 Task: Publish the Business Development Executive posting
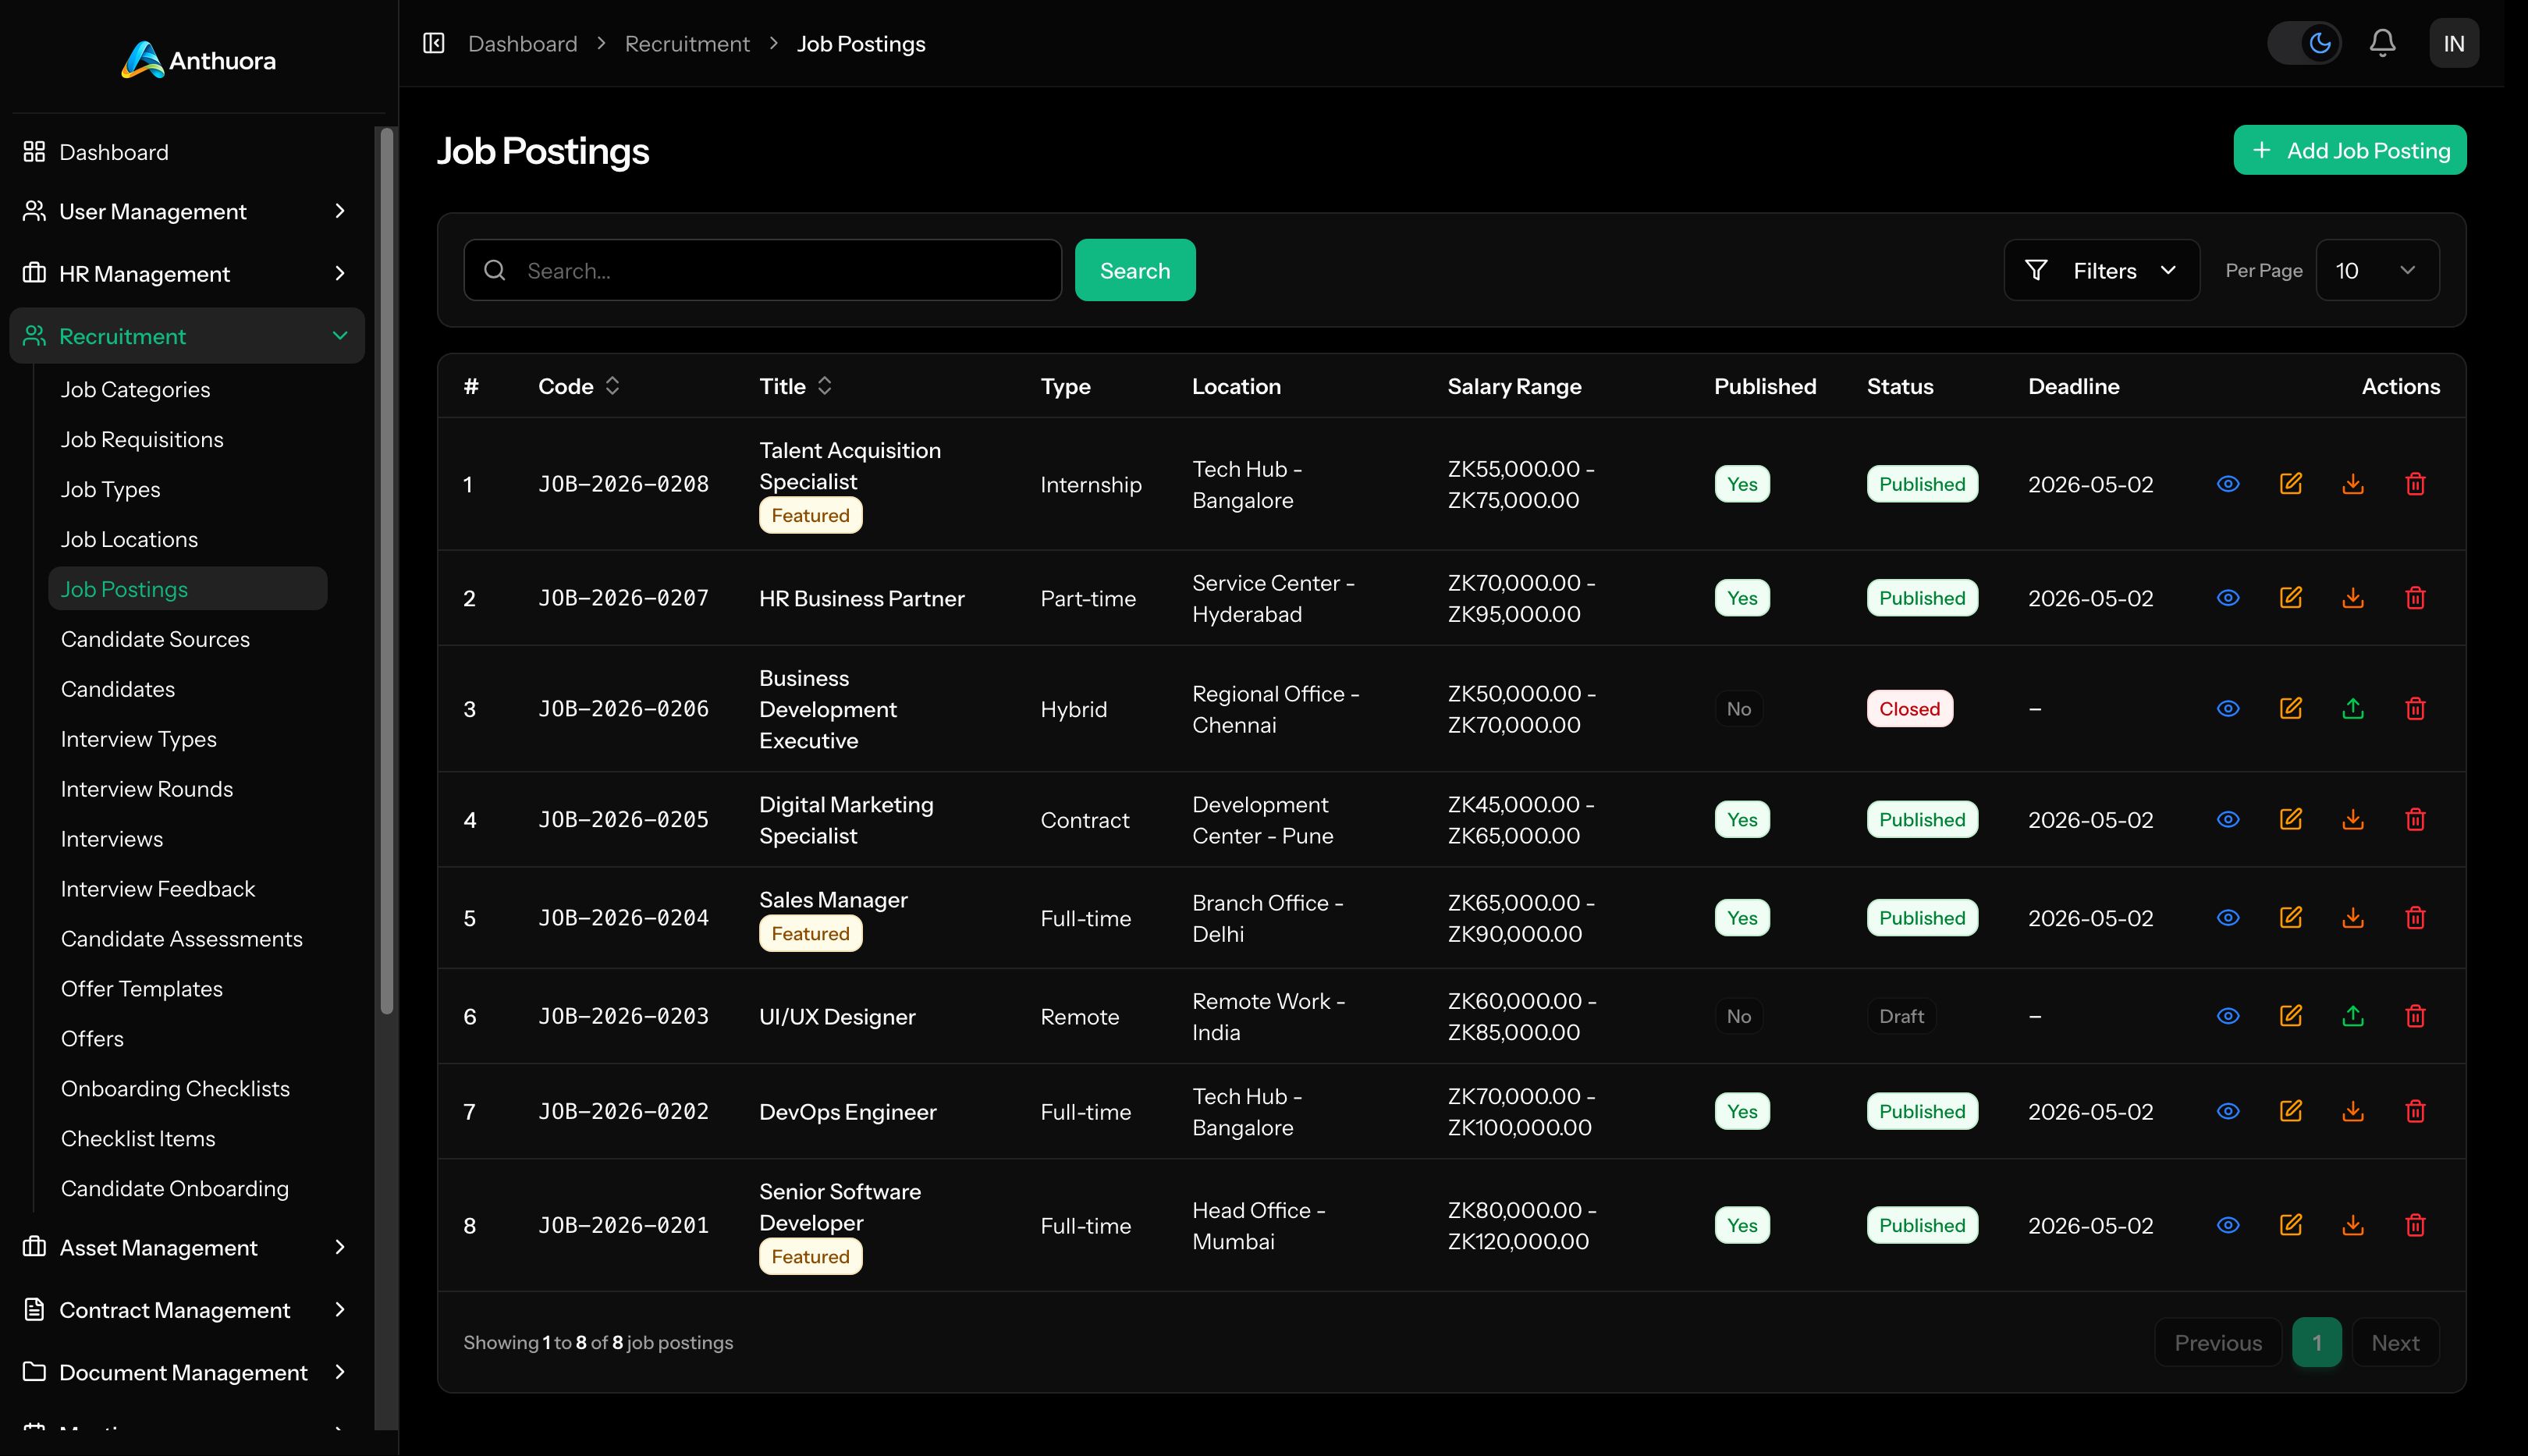click(x=2352, y=709)
